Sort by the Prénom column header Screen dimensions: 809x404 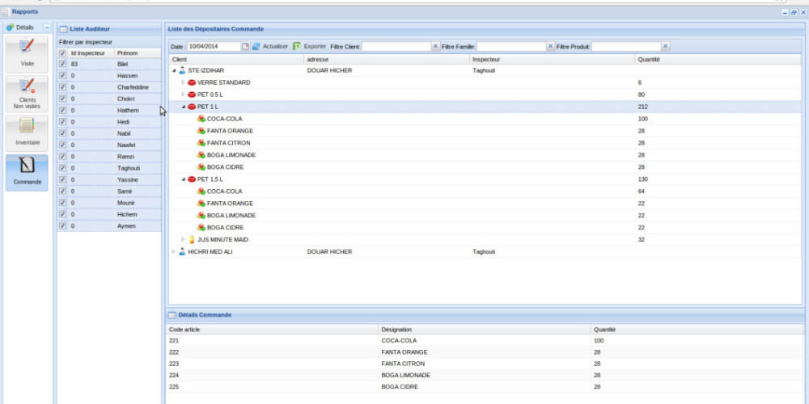pos(126,53)
